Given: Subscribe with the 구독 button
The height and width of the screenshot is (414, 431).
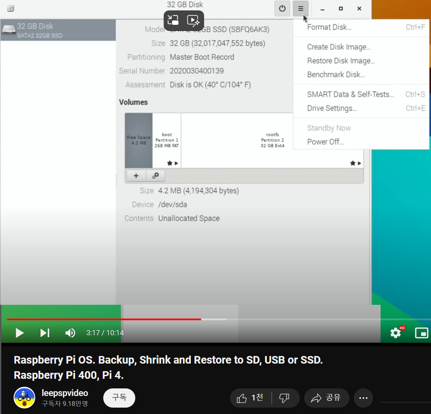Looking at the screenshot, I should (119, 398).
